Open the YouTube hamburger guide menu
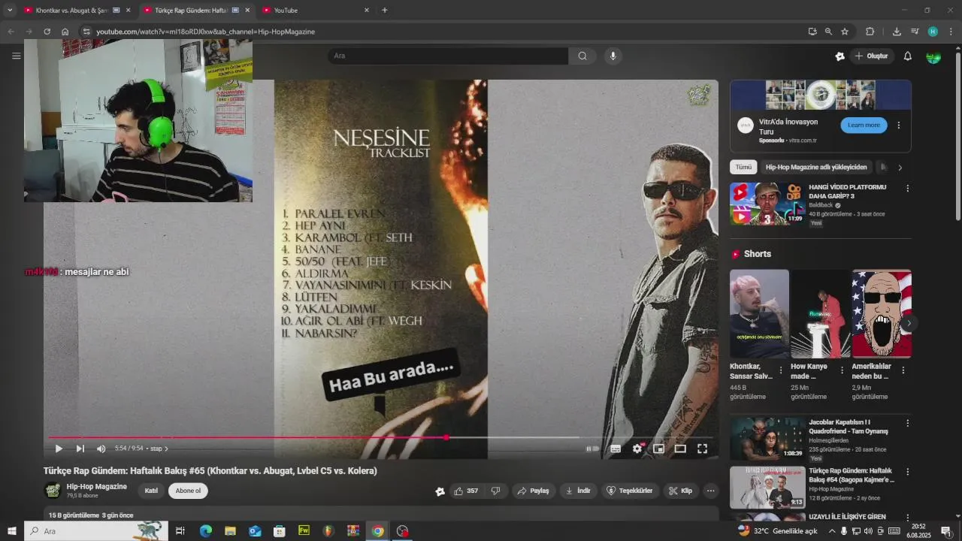 (x=16, y=56)
